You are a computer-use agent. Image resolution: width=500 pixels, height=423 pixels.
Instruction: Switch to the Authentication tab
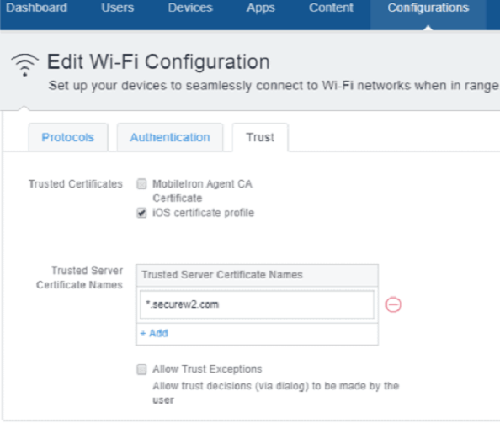click(170, 137)
